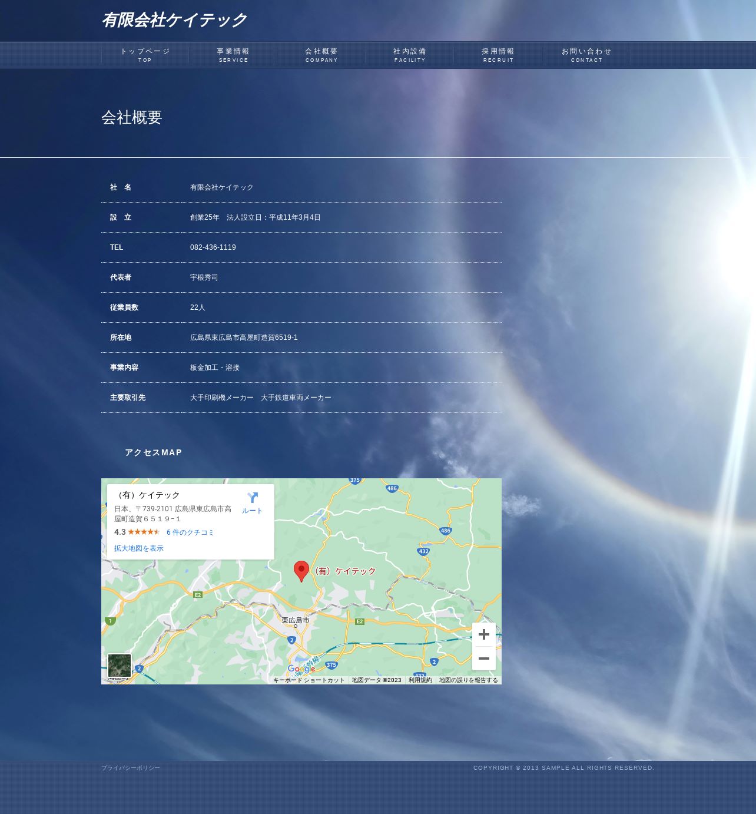Click the 従業員数 row label
Viewport: 756px width, 814px height.
click(x=124, y=307)
